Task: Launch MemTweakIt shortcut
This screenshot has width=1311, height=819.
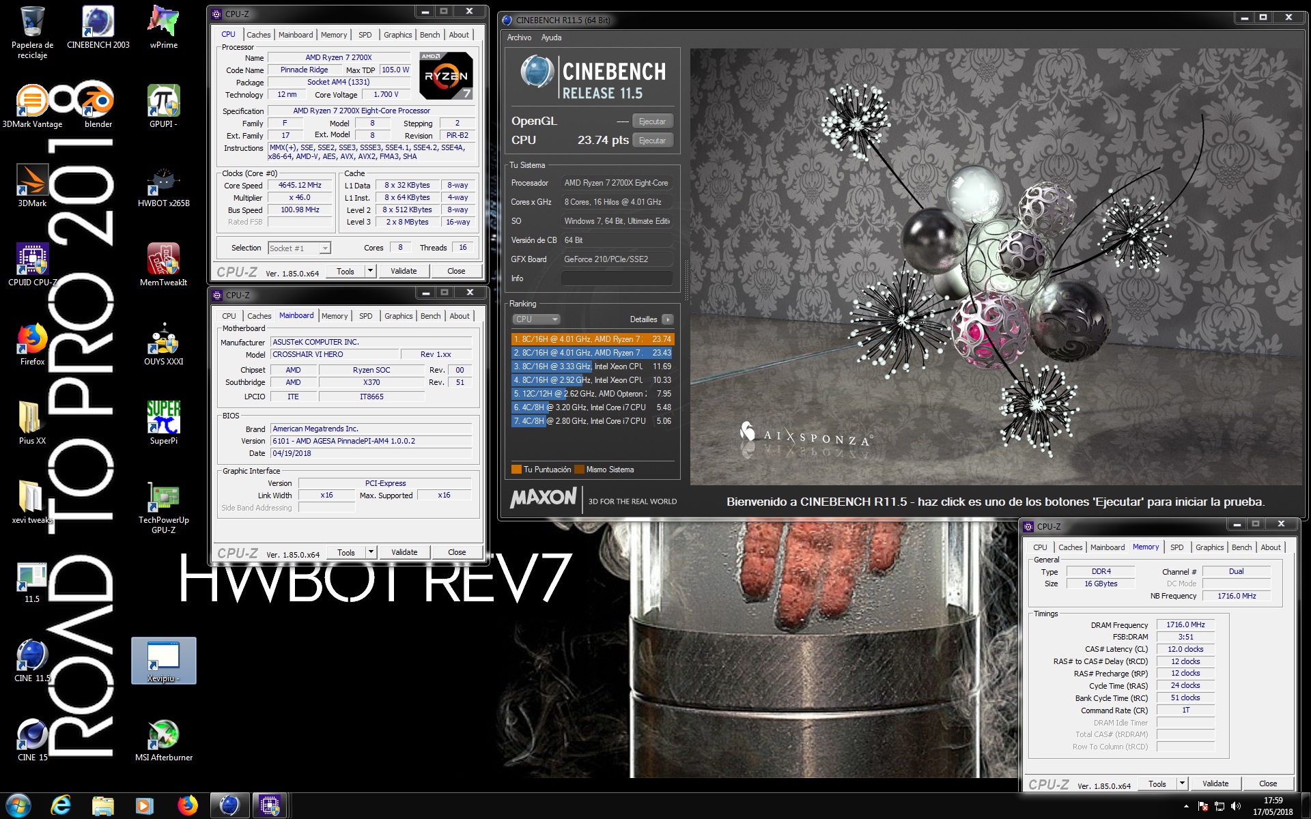Action: click(164, 264)
